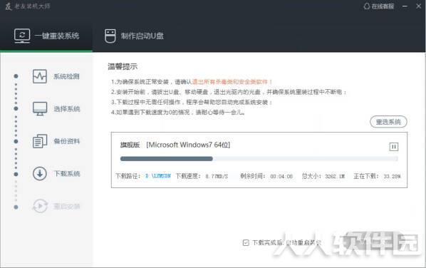
Task: Click the 总大小 total size value
Action: click(x=335, y=176)
